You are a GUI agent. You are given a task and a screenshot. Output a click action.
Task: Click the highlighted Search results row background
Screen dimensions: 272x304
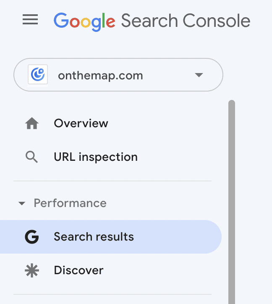(176, 237)
